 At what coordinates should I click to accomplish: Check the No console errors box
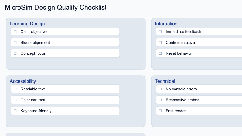tap(160, 89)
